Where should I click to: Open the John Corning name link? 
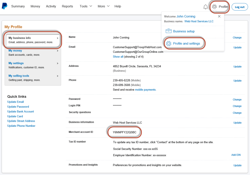point(186,16)
